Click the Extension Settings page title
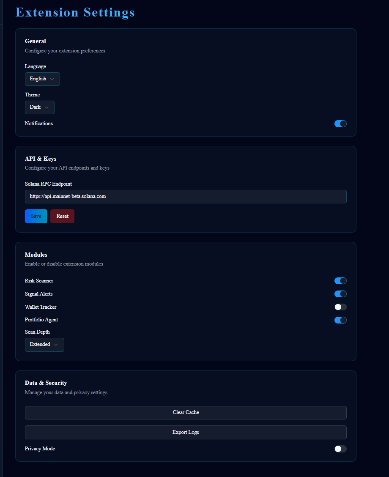The width and height of the screenshot is (389, 477). point(75,12)
